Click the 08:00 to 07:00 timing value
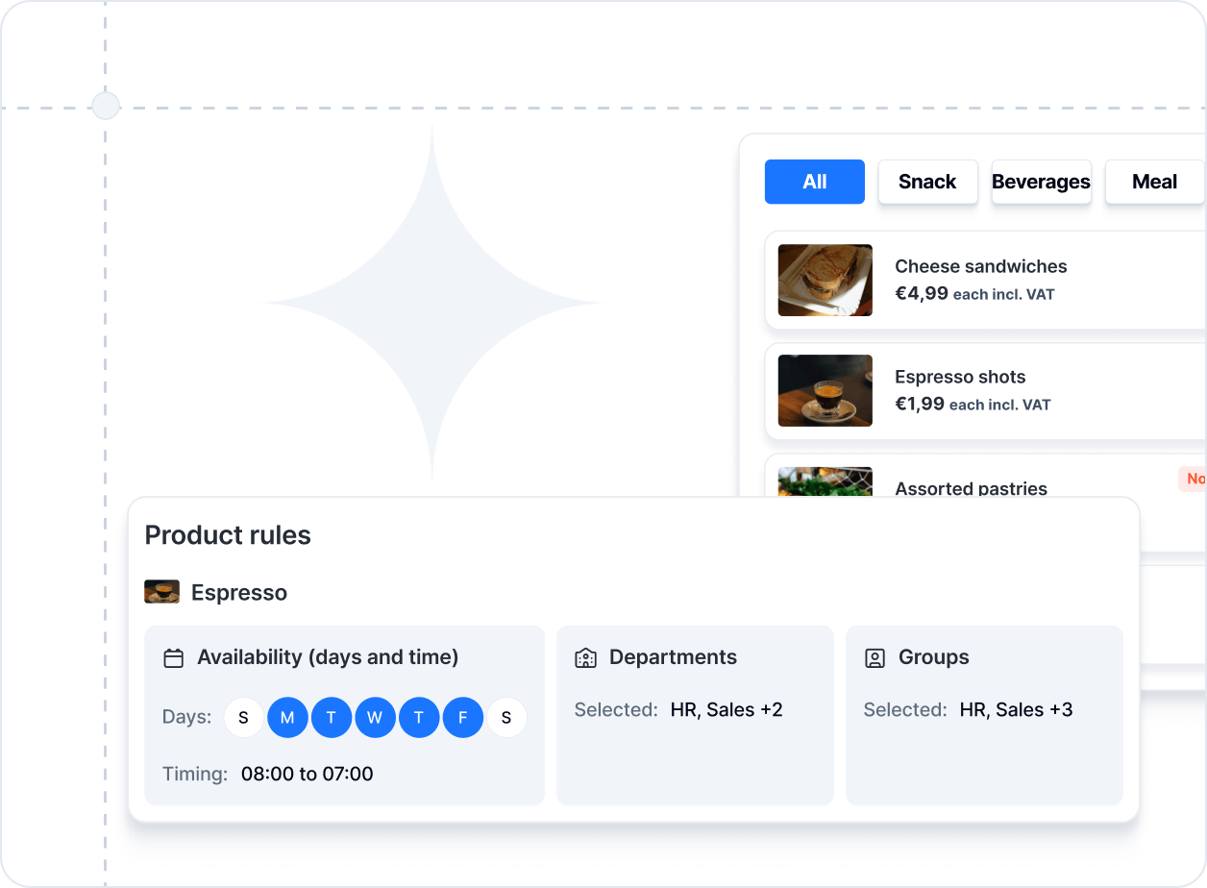 307,775
